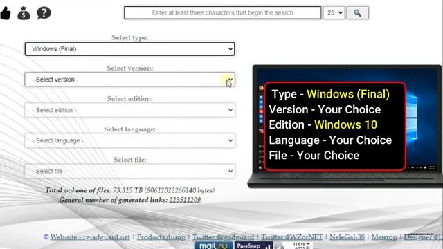Open the Ментор link

[x=384, y=237]
